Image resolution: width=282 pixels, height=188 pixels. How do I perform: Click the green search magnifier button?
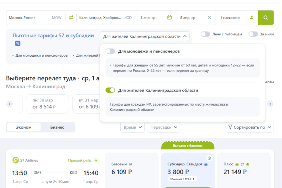coord(266,18)
